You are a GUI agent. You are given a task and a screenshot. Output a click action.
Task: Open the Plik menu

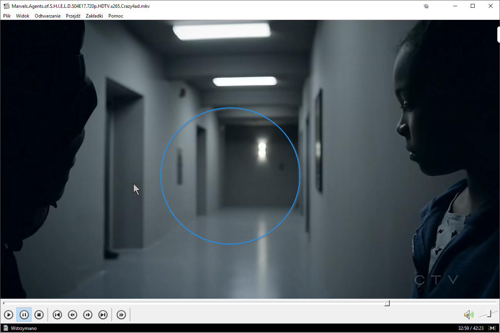7,16
